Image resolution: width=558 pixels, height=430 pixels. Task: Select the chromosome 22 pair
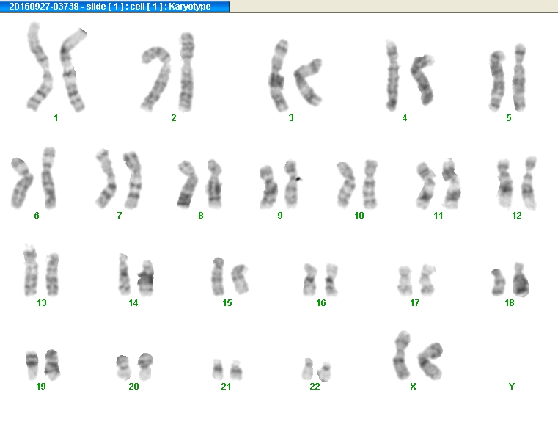[x=317, y=370]
